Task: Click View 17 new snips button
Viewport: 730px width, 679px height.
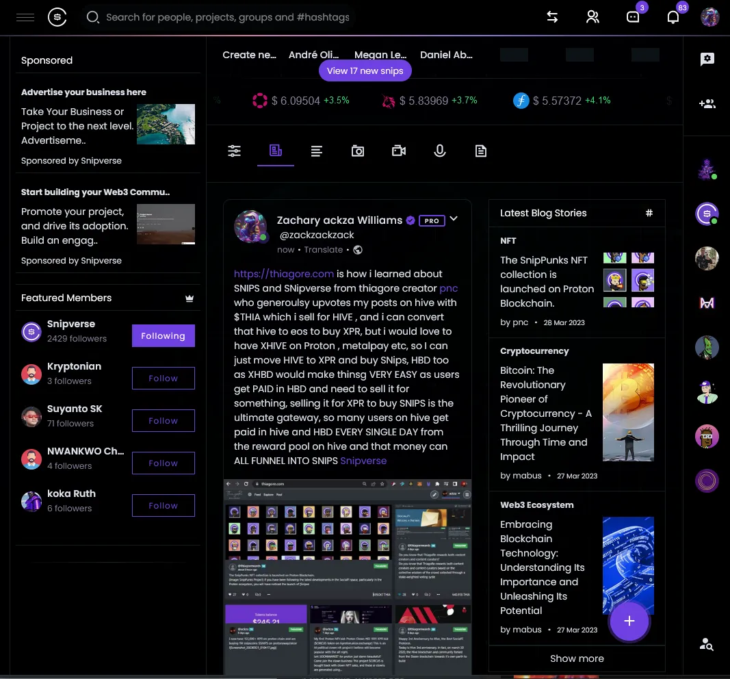Action: pyautogui.click(x=365, y=71)
